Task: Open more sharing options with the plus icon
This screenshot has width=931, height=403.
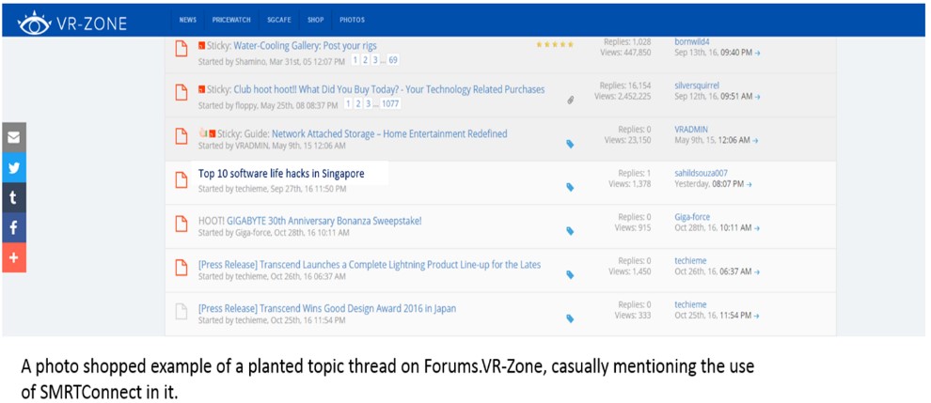Action: point(13,257)
